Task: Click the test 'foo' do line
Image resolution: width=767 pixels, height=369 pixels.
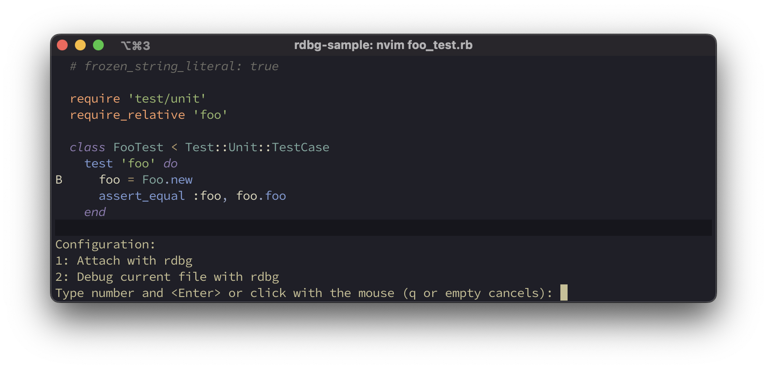Action: click(x=131, y=164)
